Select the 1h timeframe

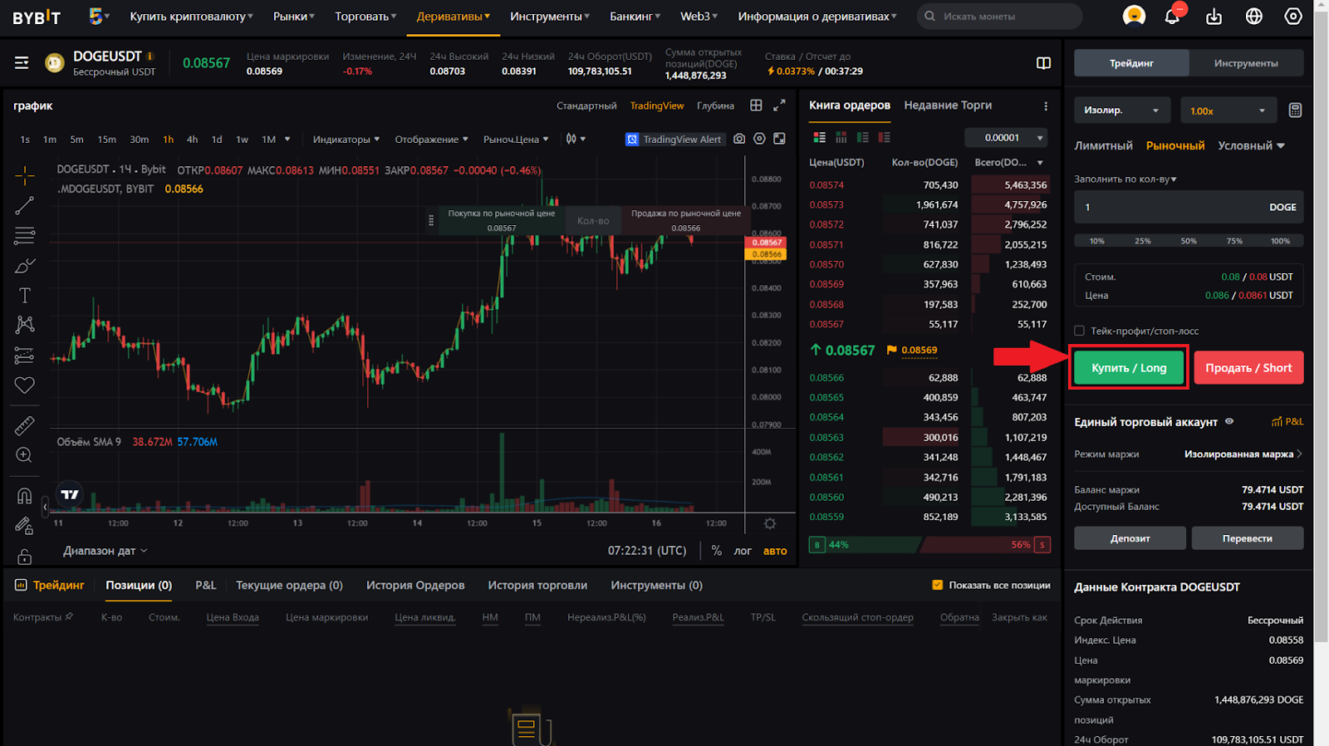coord(168,140)
